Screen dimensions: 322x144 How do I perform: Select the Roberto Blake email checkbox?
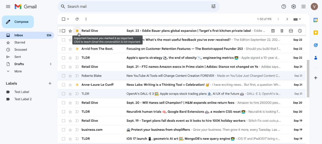click(64, 76)
